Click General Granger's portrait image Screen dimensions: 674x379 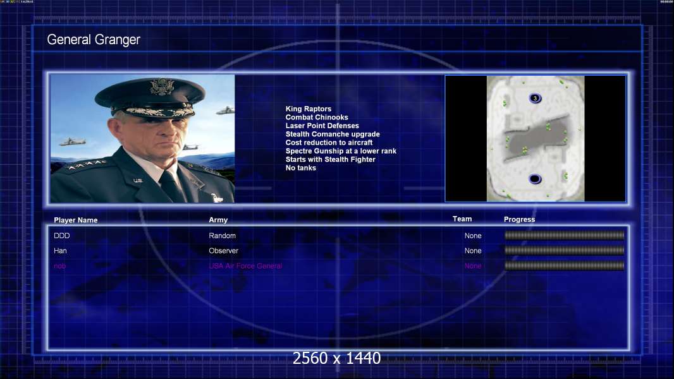(x=142, y=138)
